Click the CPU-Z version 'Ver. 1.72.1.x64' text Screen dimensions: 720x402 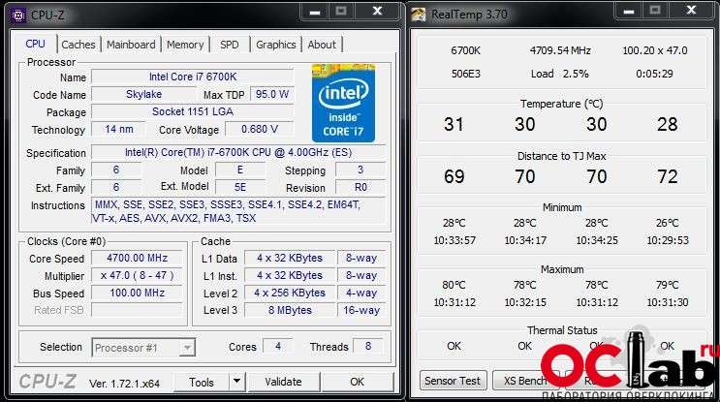click(x=124, y=384)
